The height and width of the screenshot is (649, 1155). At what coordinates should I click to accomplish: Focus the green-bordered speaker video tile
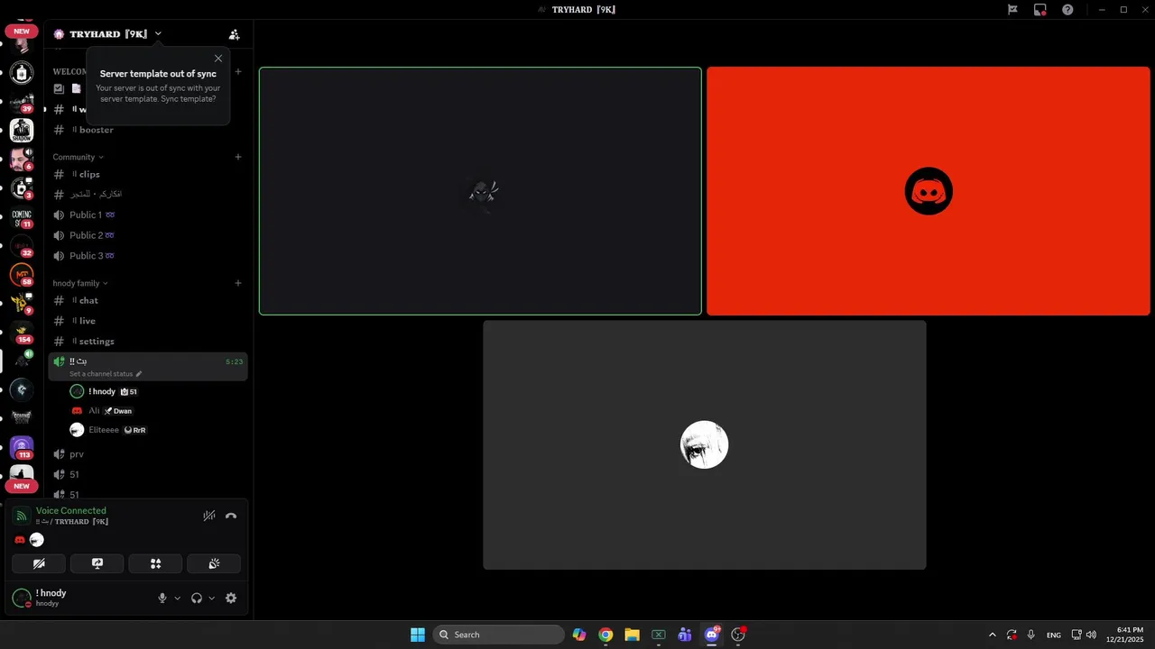click(480, 191)
